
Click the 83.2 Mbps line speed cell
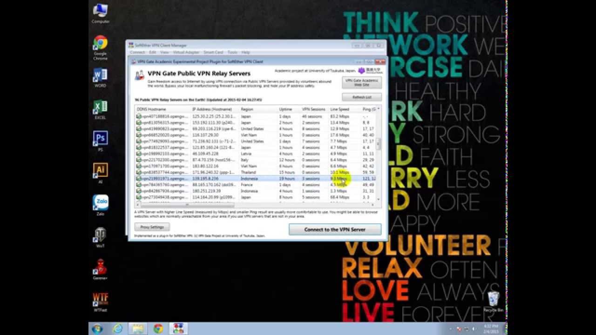340,116
